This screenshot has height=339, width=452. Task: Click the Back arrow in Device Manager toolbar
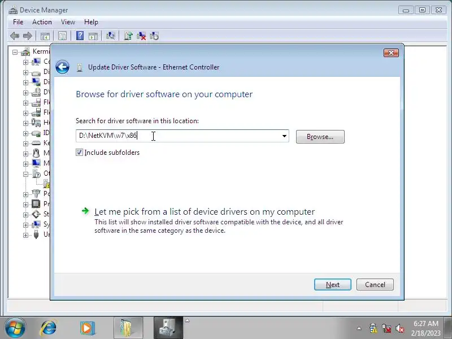pos(15,36)
